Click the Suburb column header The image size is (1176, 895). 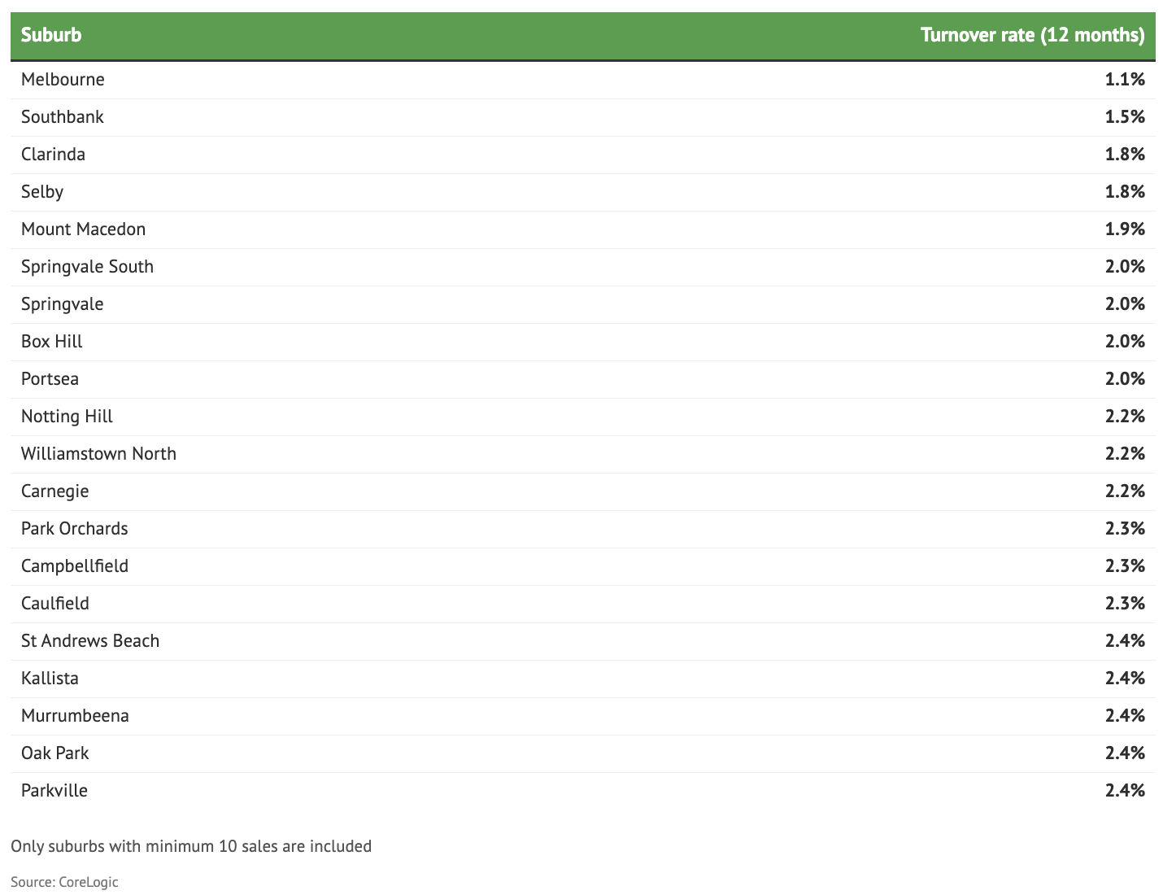point(51,35)
